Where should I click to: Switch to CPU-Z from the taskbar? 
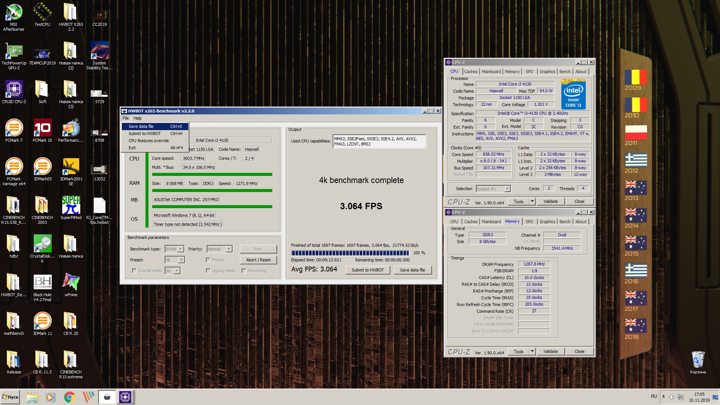(x=125, y=397)
